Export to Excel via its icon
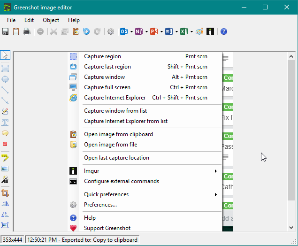 click(x=184, y=31)
